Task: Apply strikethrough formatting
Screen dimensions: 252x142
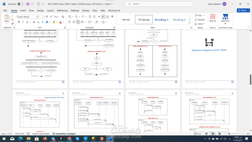Action: click(34, 22)
